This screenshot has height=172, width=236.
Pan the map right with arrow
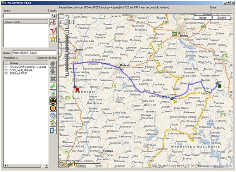(x=71, y=22)
